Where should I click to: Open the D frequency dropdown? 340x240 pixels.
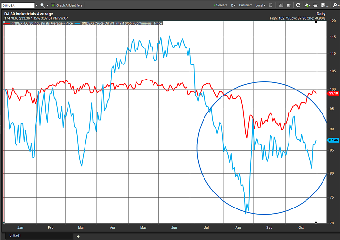point(233,5)
